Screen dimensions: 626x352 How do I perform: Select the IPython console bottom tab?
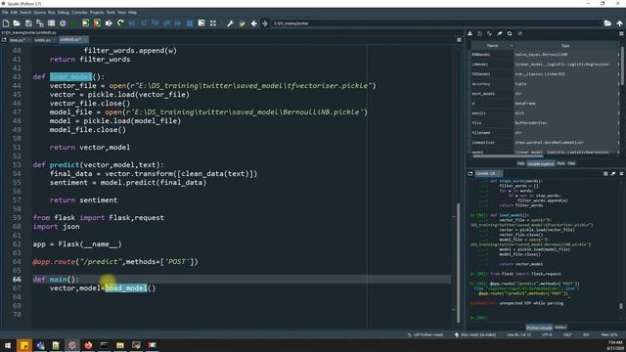coord(539,328)
